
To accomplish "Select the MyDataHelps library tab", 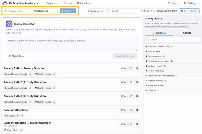I will tap(159, 33).
